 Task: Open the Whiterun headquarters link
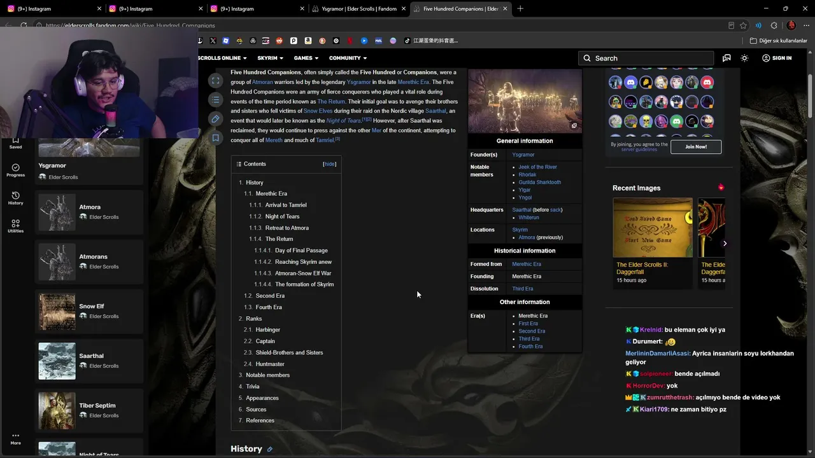(x=528, y=218)
